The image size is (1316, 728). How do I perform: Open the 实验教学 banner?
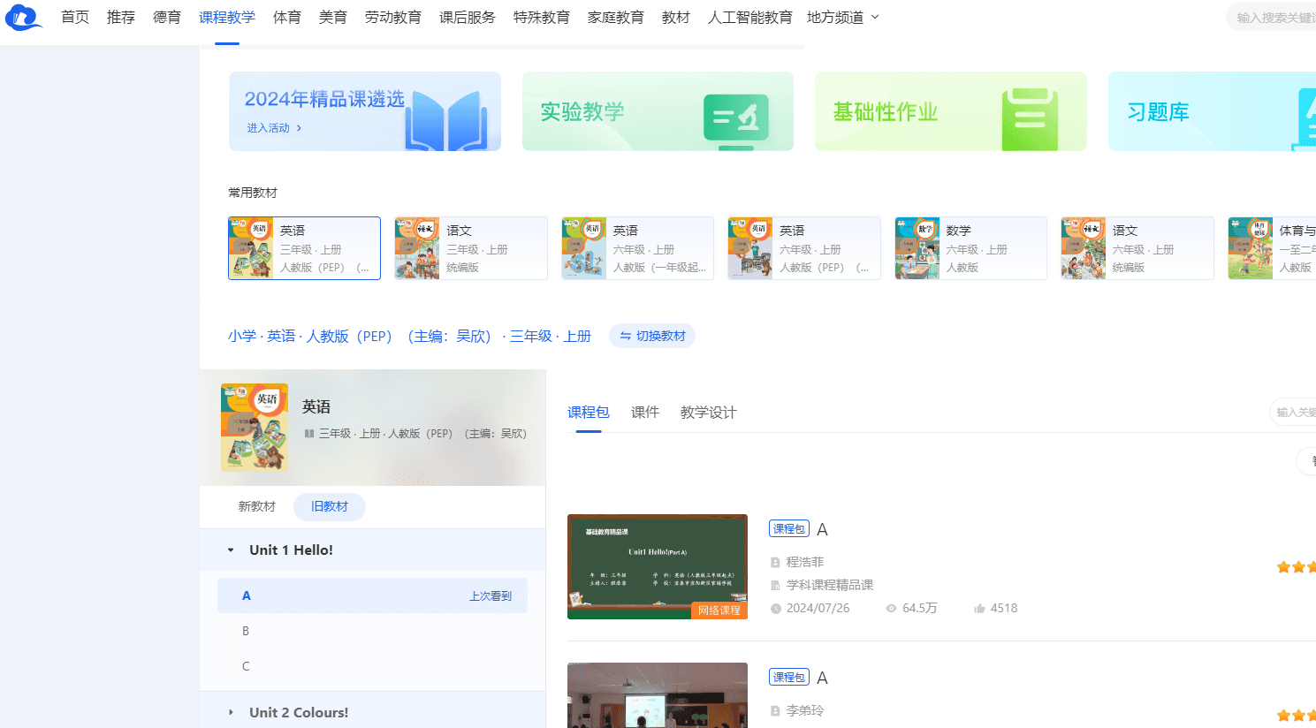tap(658, 111)
